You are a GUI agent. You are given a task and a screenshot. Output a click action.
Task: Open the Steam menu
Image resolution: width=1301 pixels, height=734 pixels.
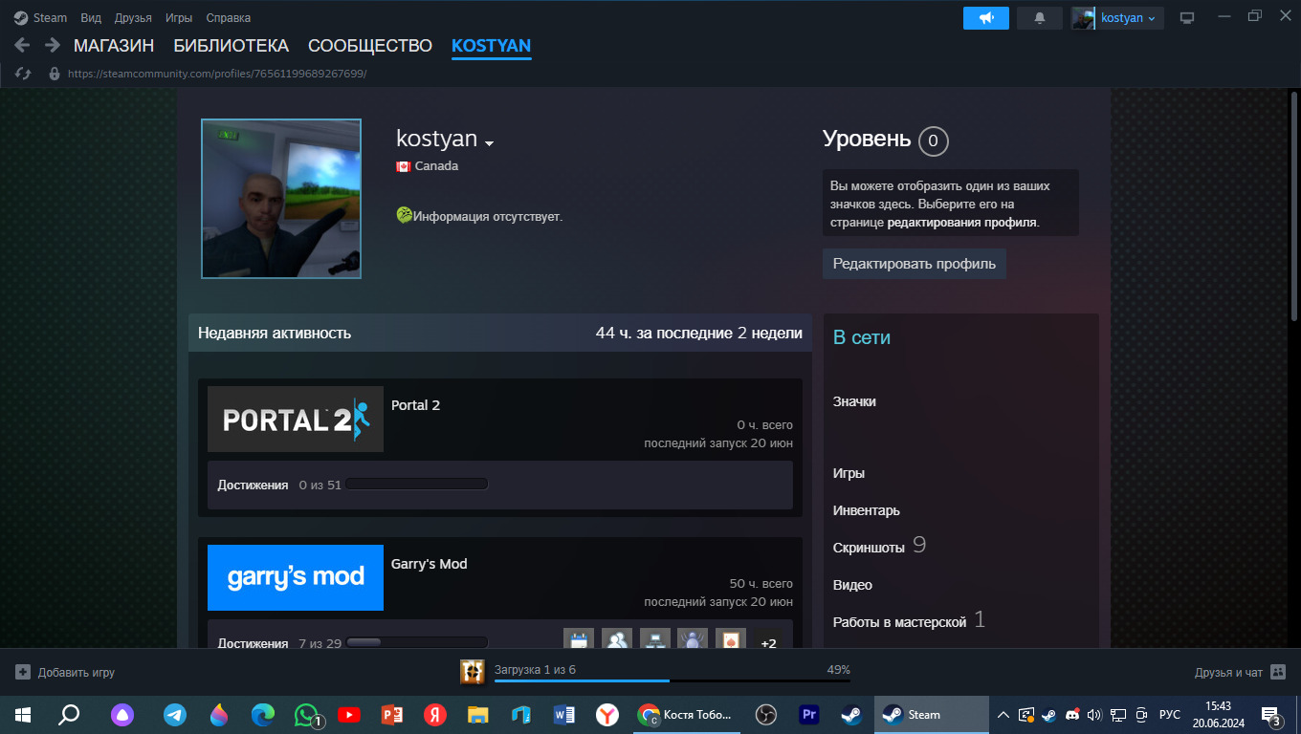tap(50, 18)
